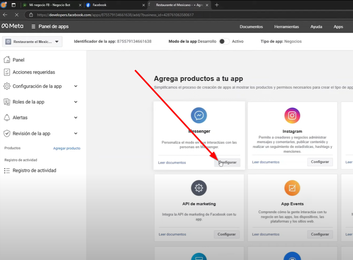Image resolution: width=353 pixels, height=260 pixels.
Task: Click Configurar button for API de marketing
Action: pos(226,234)
